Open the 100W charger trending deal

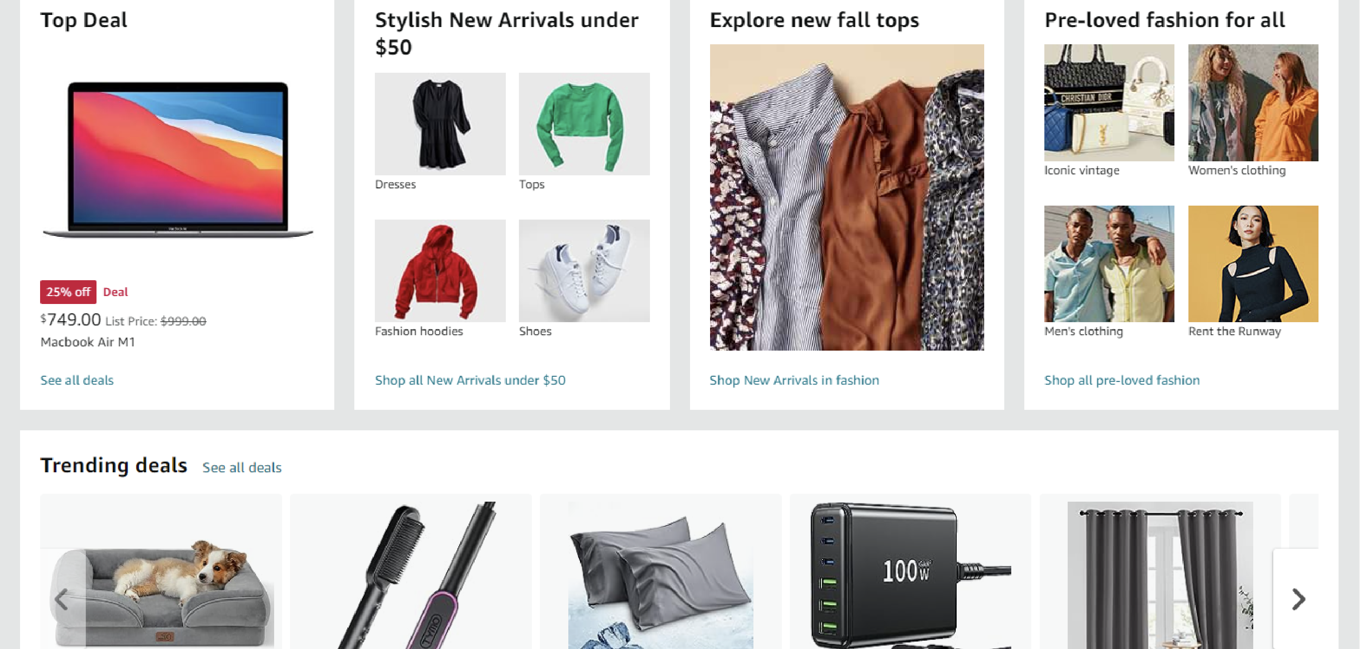click(x=910, y=572)
